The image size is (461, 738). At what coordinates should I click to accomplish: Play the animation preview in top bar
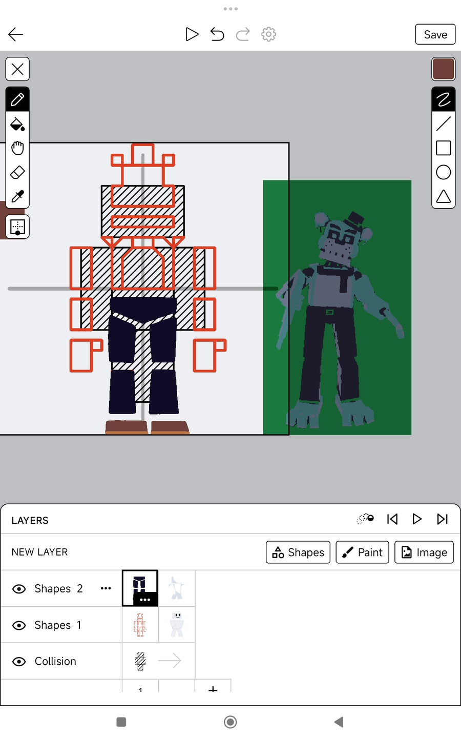coord(192,34)
